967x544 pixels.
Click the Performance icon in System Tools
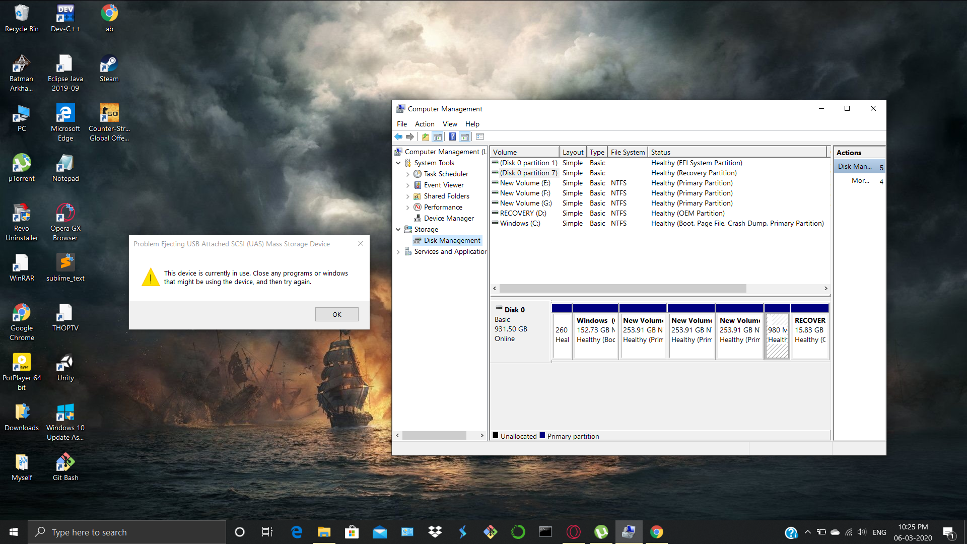coord(418,207)
